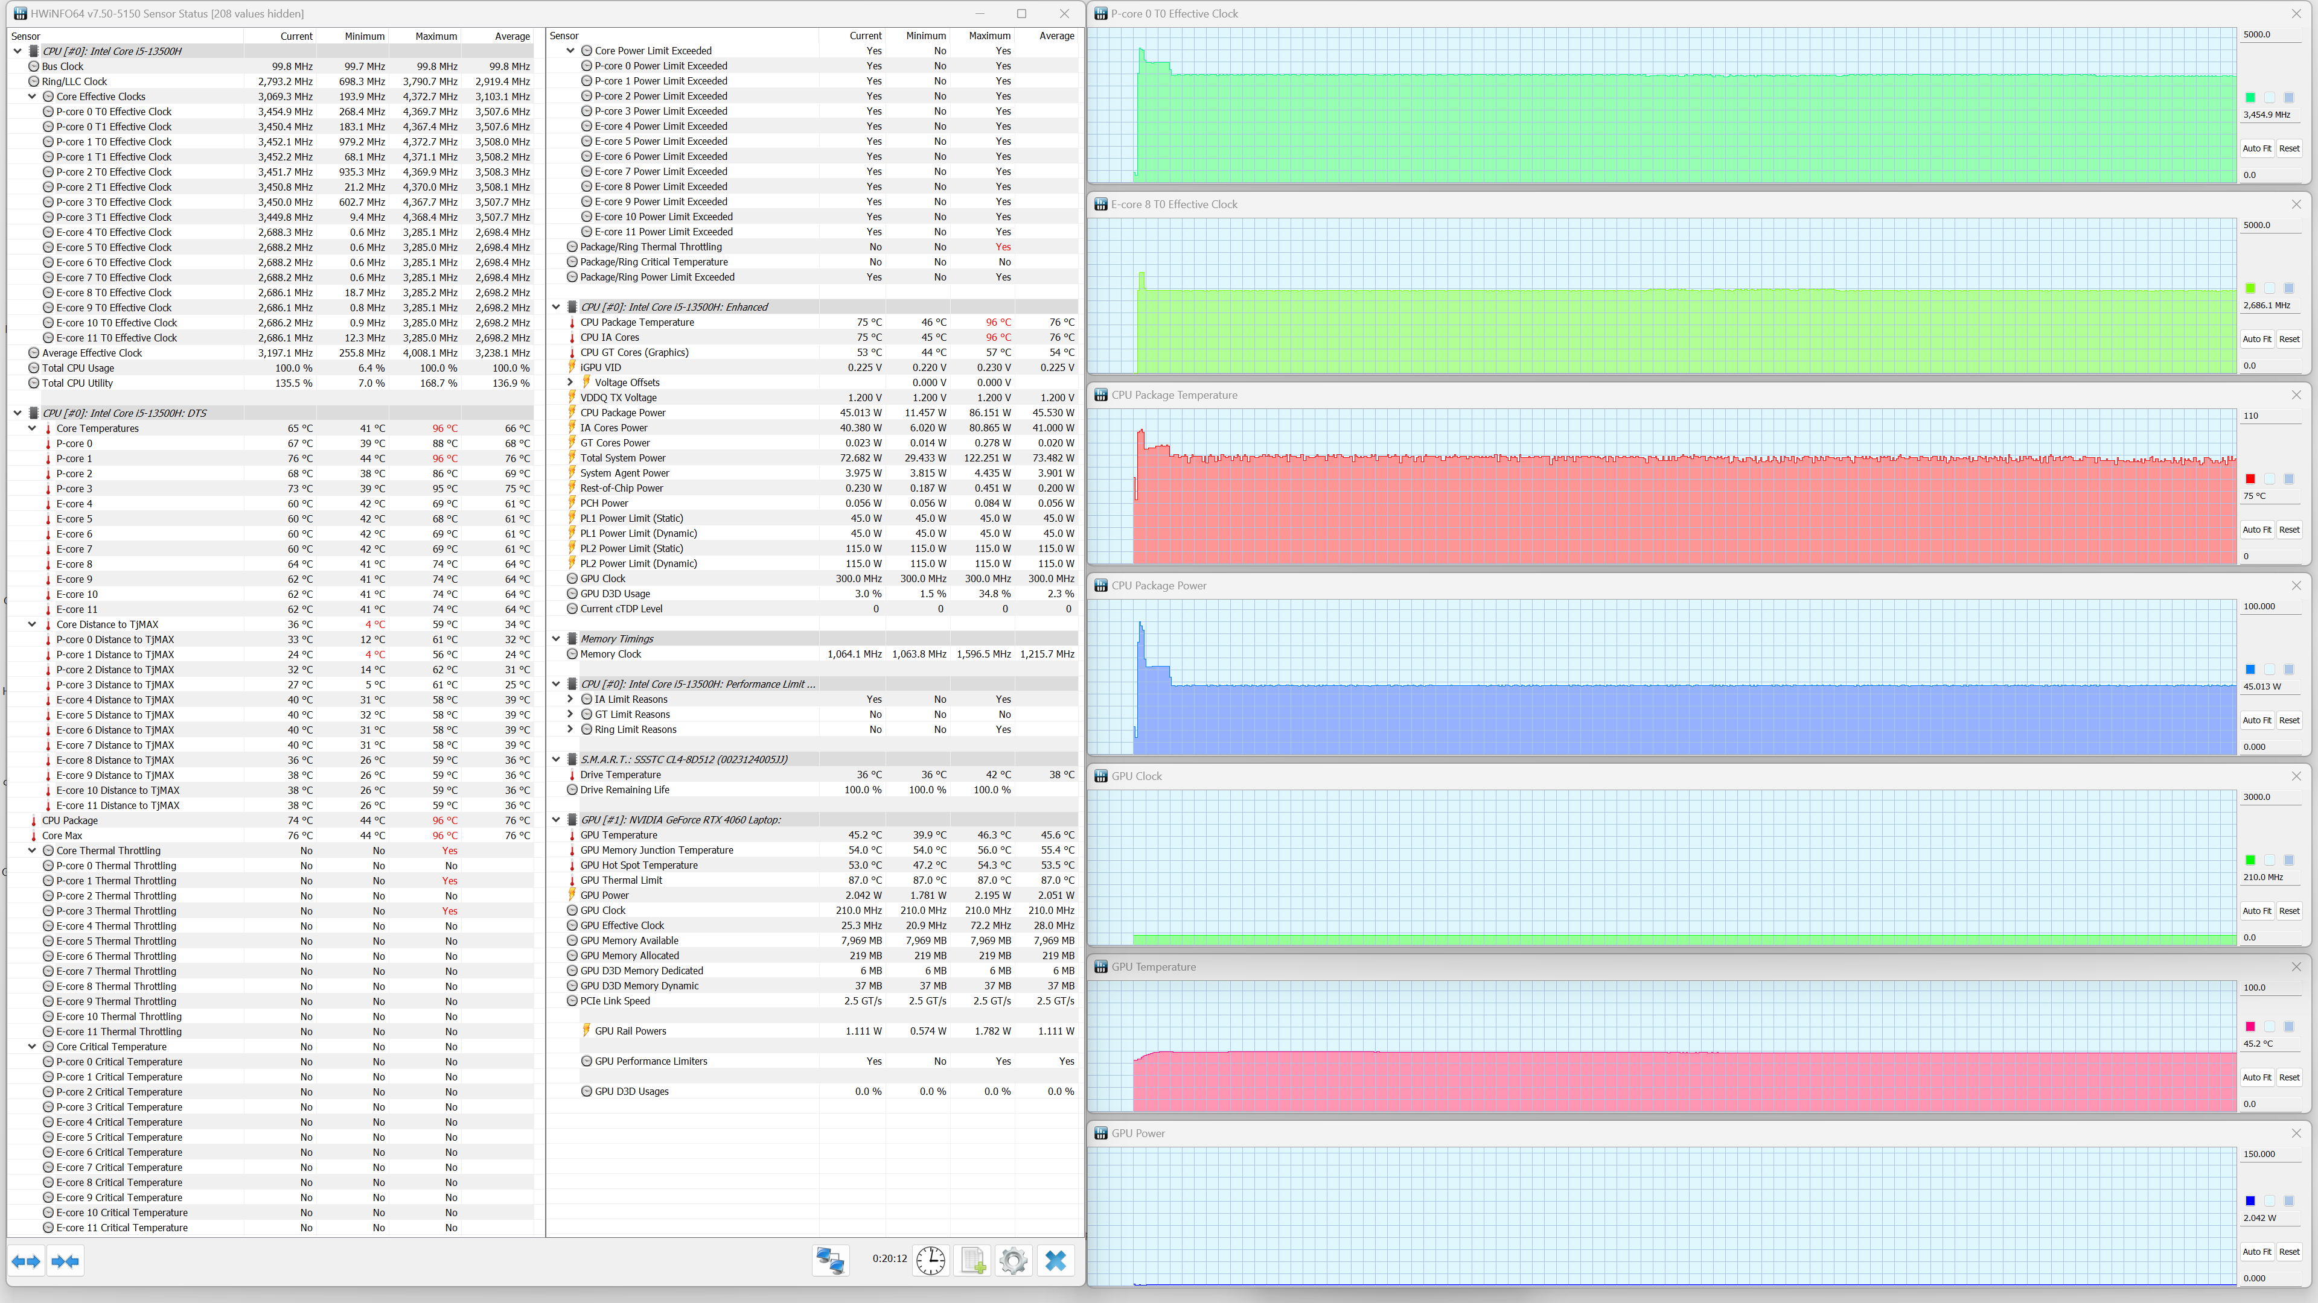Click HWiNFO64 title bar app icon

[x=20, y=13]
